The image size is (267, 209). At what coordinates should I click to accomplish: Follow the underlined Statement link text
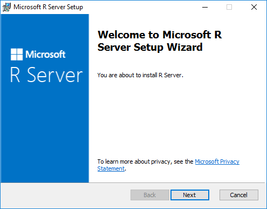(x=111, y=168)
